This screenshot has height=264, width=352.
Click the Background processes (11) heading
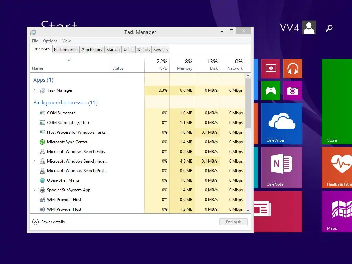[66, 102]
